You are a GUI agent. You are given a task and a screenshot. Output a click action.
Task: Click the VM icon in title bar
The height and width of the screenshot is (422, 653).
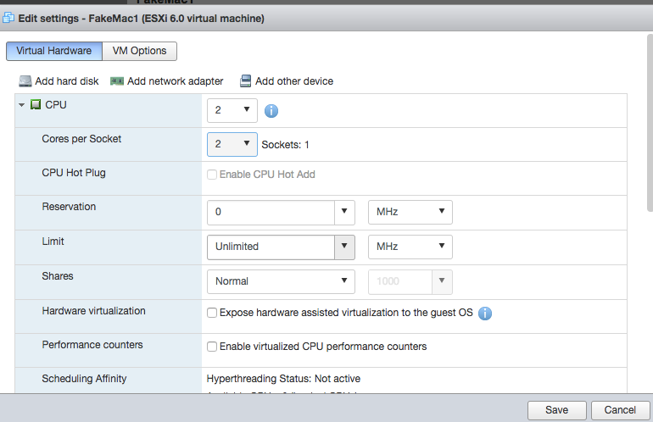click(8, 18)
